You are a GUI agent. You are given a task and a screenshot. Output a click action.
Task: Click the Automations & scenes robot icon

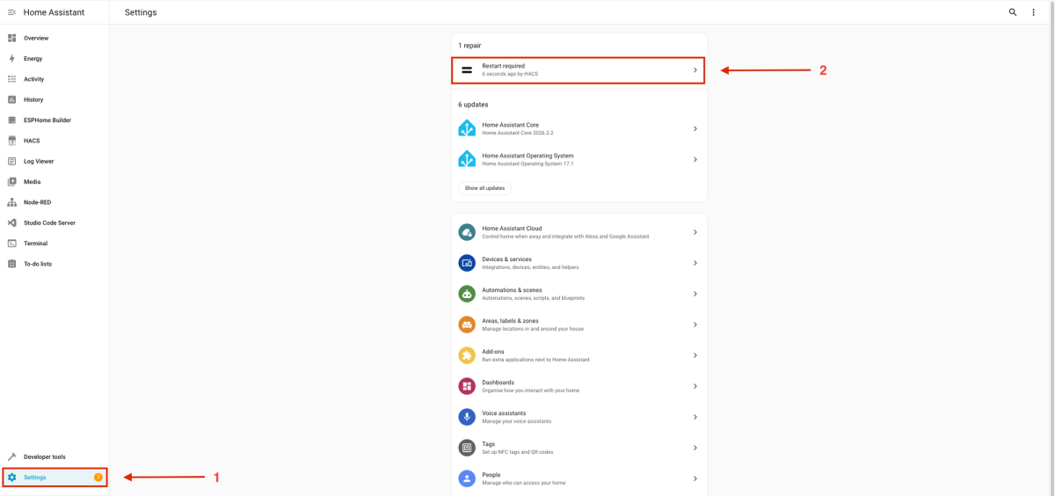(x=467, y=294)
